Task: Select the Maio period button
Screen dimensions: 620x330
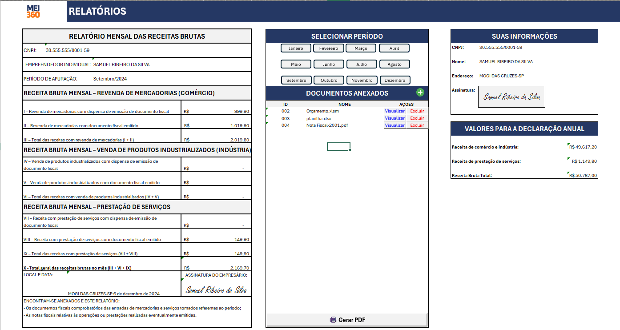Action: coord(296,64)
